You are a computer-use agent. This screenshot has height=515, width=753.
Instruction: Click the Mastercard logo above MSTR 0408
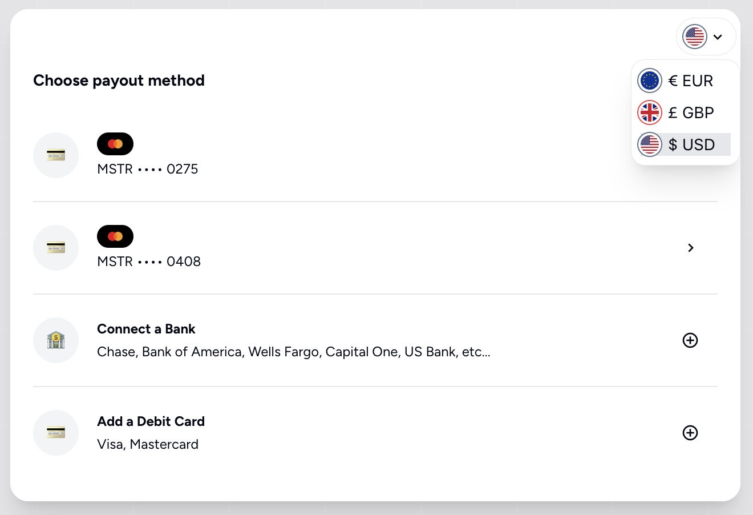(x=115, y=236)
